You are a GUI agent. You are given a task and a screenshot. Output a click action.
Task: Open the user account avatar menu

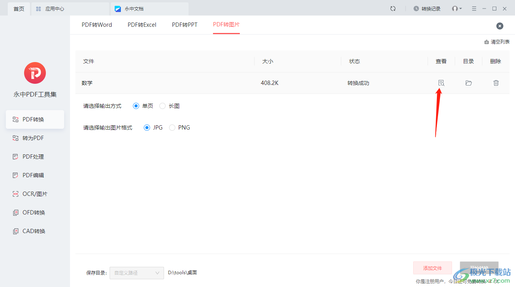(x=457, y=9)
